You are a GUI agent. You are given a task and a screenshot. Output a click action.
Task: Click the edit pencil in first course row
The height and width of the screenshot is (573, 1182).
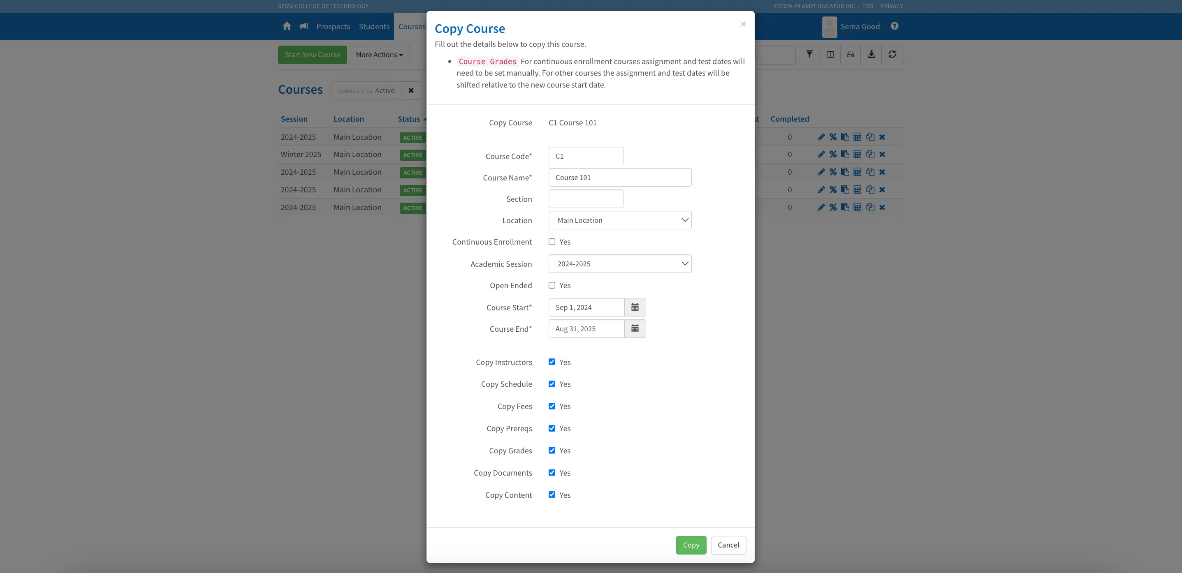pos(821,137)
